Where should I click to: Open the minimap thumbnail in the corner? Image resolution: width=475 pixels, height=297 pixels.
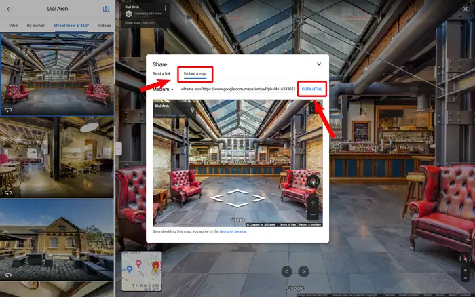[x=141, y=271]
